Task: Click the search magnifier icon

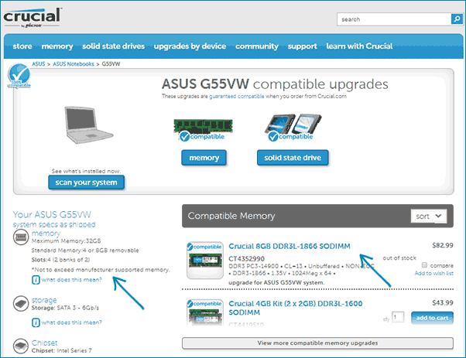Action: pyautogui.click(x=457, y=19)
